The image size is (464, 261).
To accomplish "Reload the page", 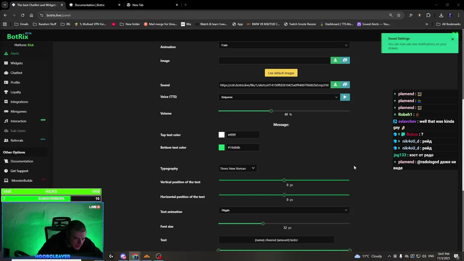I will pos(22,15).
